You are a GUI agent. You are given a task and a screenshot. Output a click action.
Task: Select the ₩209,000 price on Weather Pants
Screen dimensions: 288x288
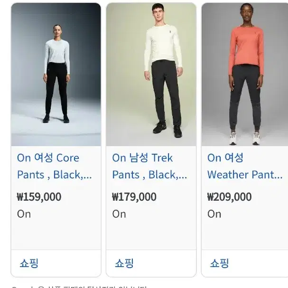(x=230, y=197)
